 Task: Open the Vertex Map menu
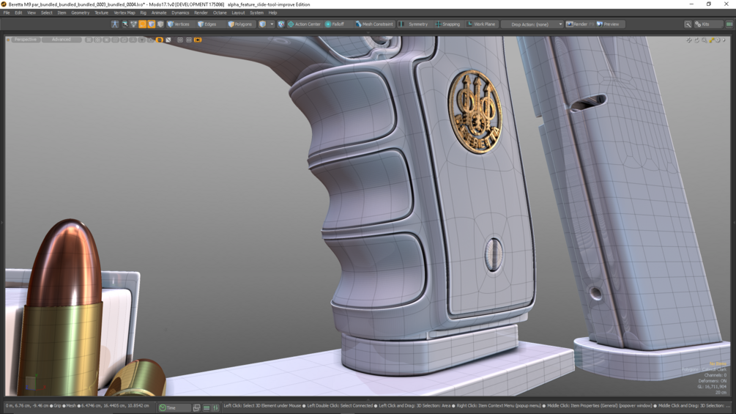point(124,12)
